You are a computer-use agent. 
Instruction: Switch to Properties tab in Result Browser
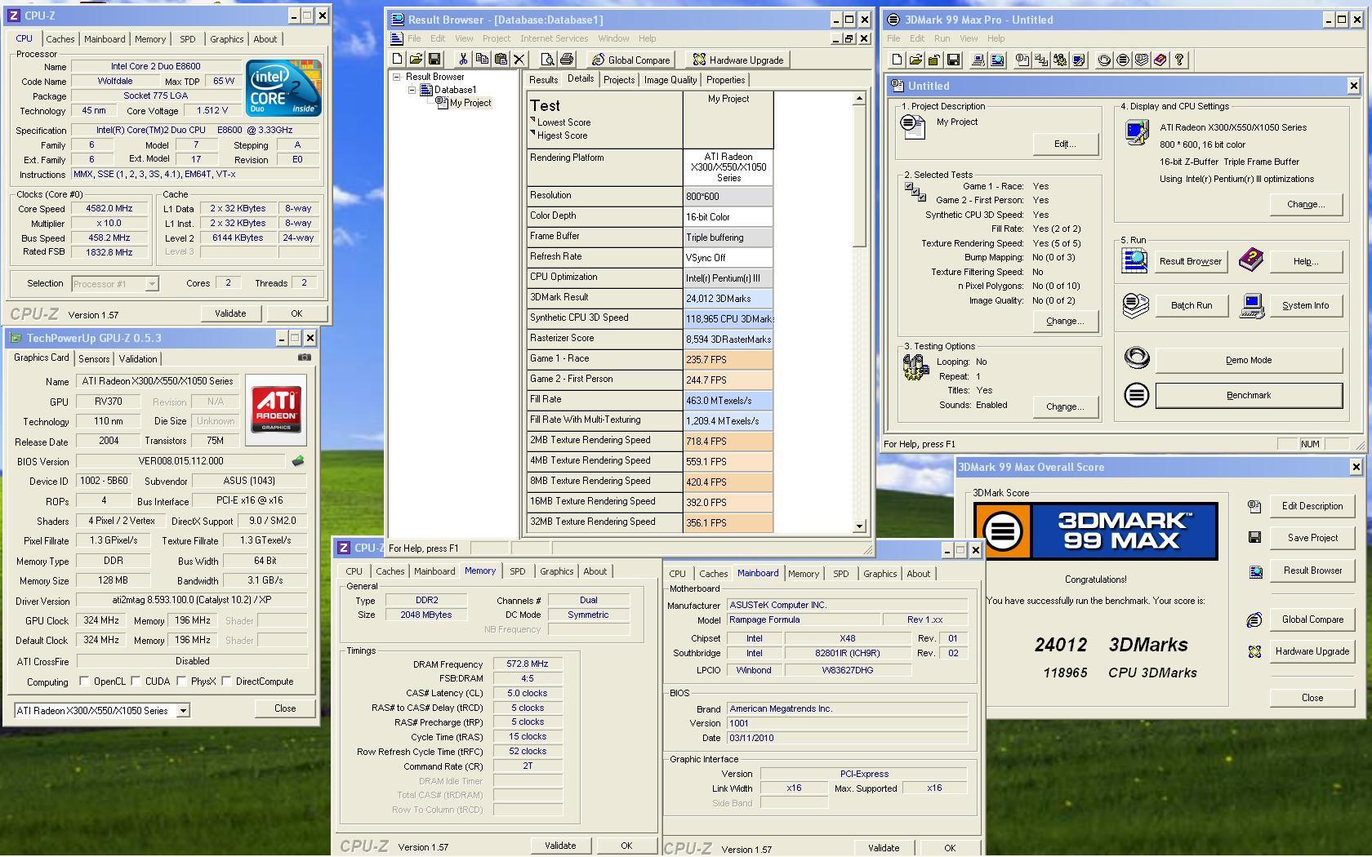point(725,80)
